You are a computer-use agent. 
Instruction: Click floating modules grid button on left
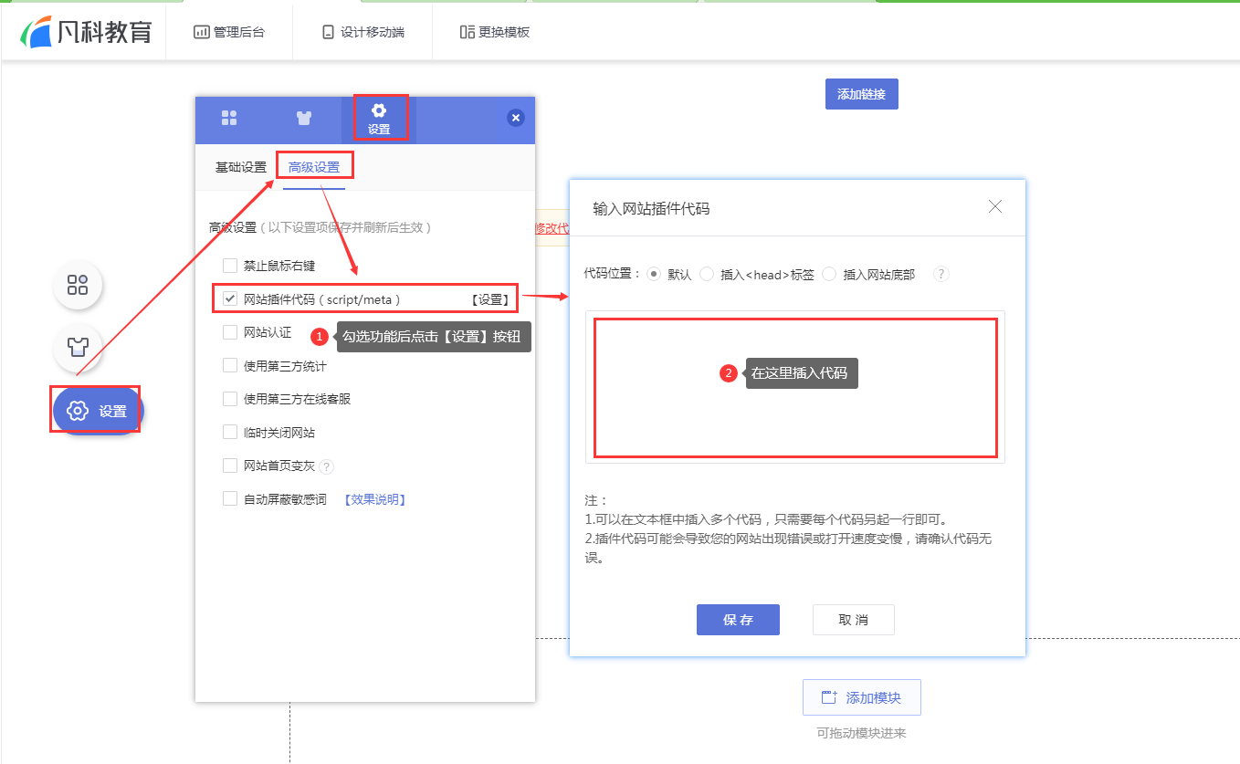[78, 285]
